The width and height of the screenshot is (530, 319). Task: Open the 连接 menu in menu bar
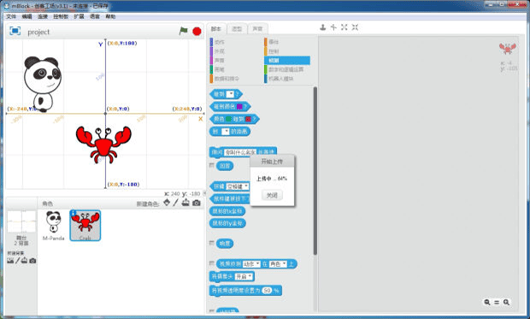point(43,16)
